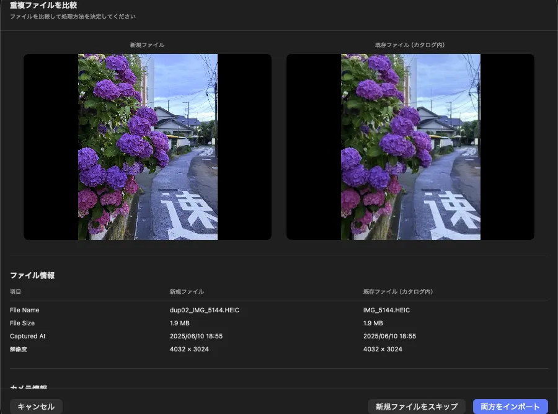Click the 新規ファイル label above left preview
Viewport: 558px width, 414px height.
[147, 45]
